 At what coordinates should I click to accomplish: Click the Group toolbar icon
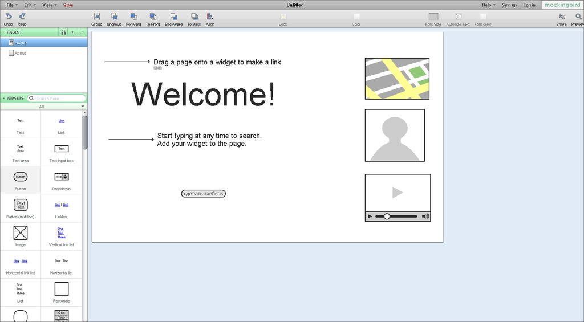tap(97, 17)
